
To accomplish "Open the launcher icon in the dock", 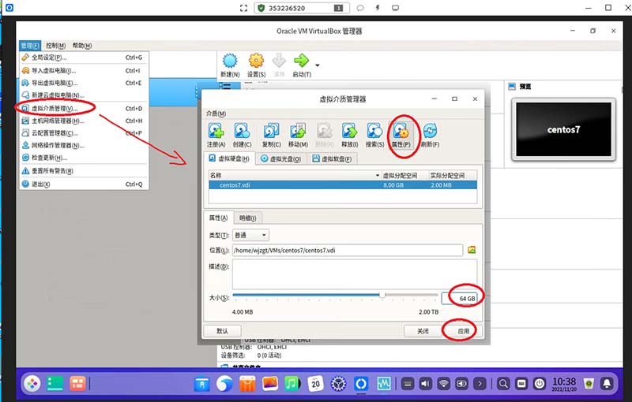I will 32,384.
